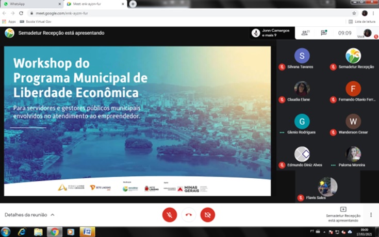379x237 pixels.
Task: Click the speaking dots beside Glenio Rodrigues
Action: coord(282,132)
